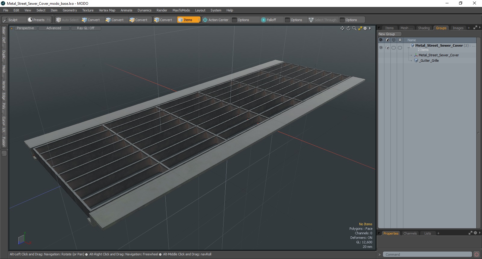The image size is (482, 259).
Task: Maximize the viewport with the orange arrows icon
Action: click(x=360, y=28)
